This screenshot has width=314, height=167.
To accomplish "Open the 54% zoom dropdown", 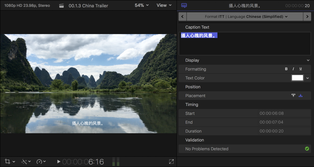I will pos(142,5).
